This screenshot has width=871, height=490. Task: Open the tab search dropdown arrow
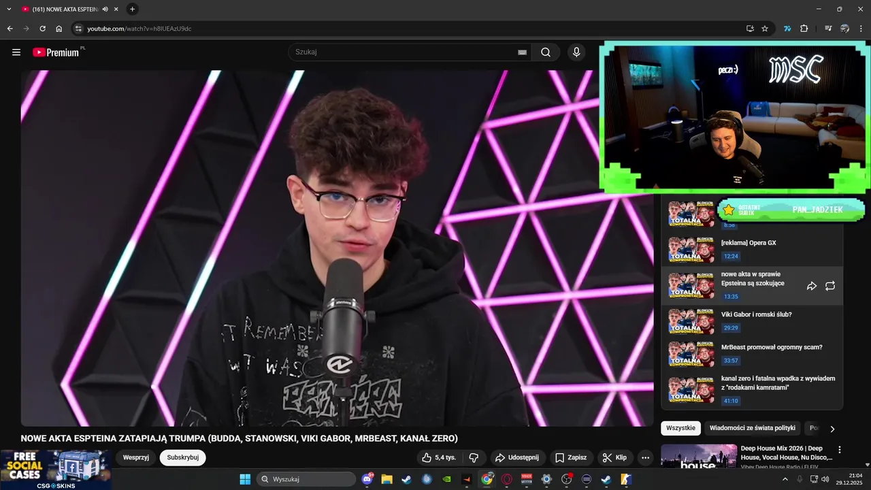[x=9, y=9]
